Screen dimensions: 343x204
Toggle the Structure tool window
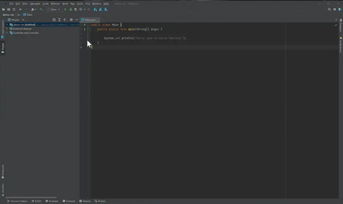tap(3, 190)
